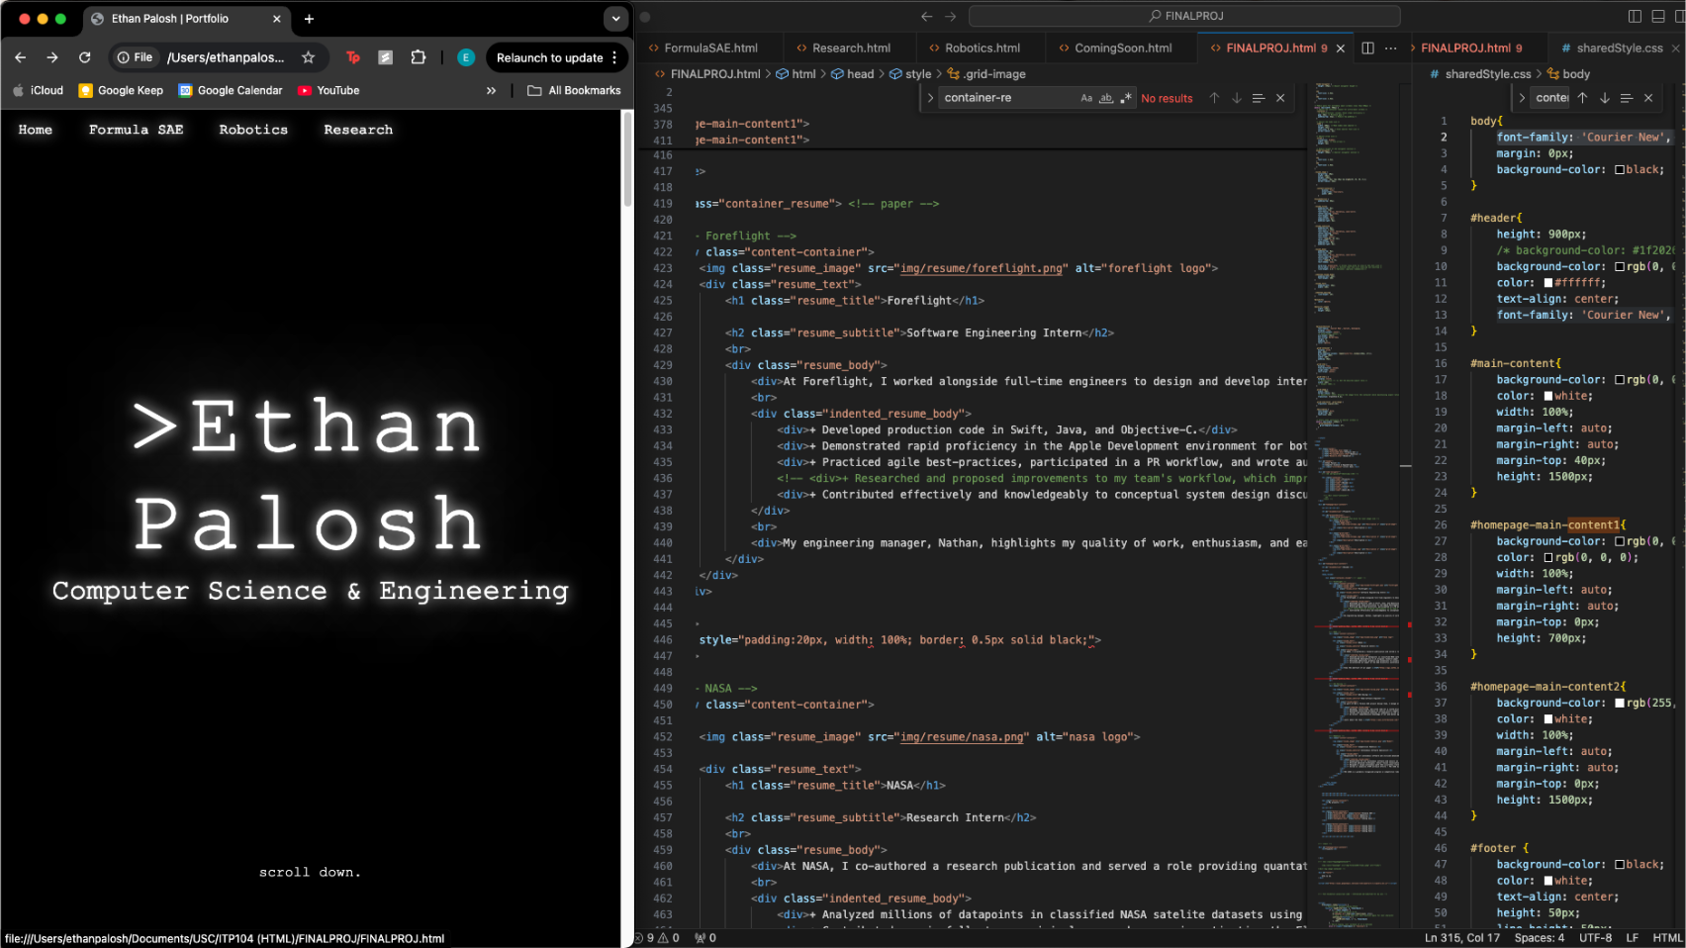Screen dimensions: 1686x948
Task: Open the Research page link in the portfolio
Action: pos(358,130)
